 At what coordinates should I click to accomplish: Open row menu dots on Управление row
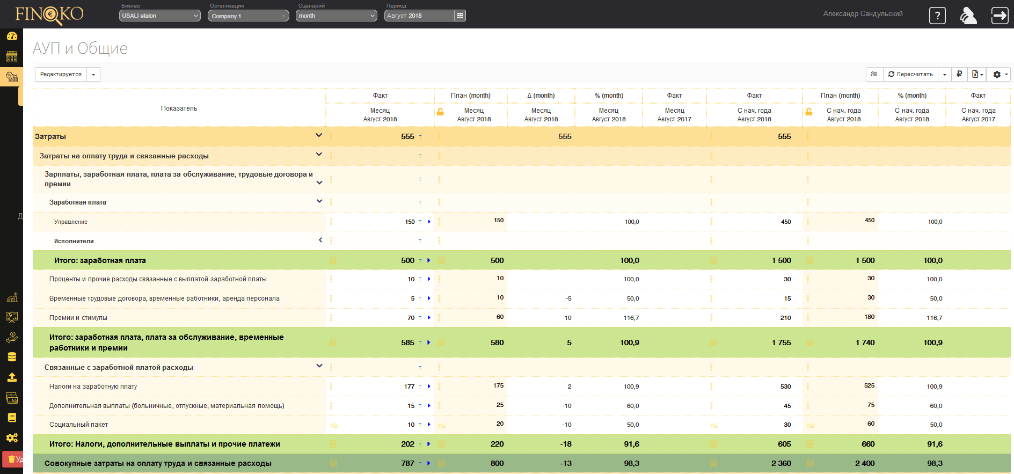point(331,222)
